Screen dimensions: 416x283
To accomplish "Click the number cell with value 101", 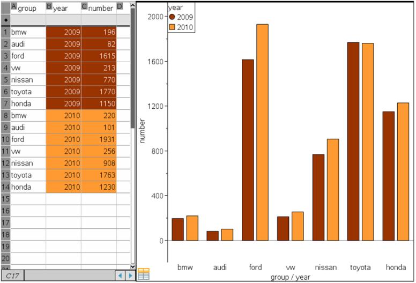I will 99,128.
